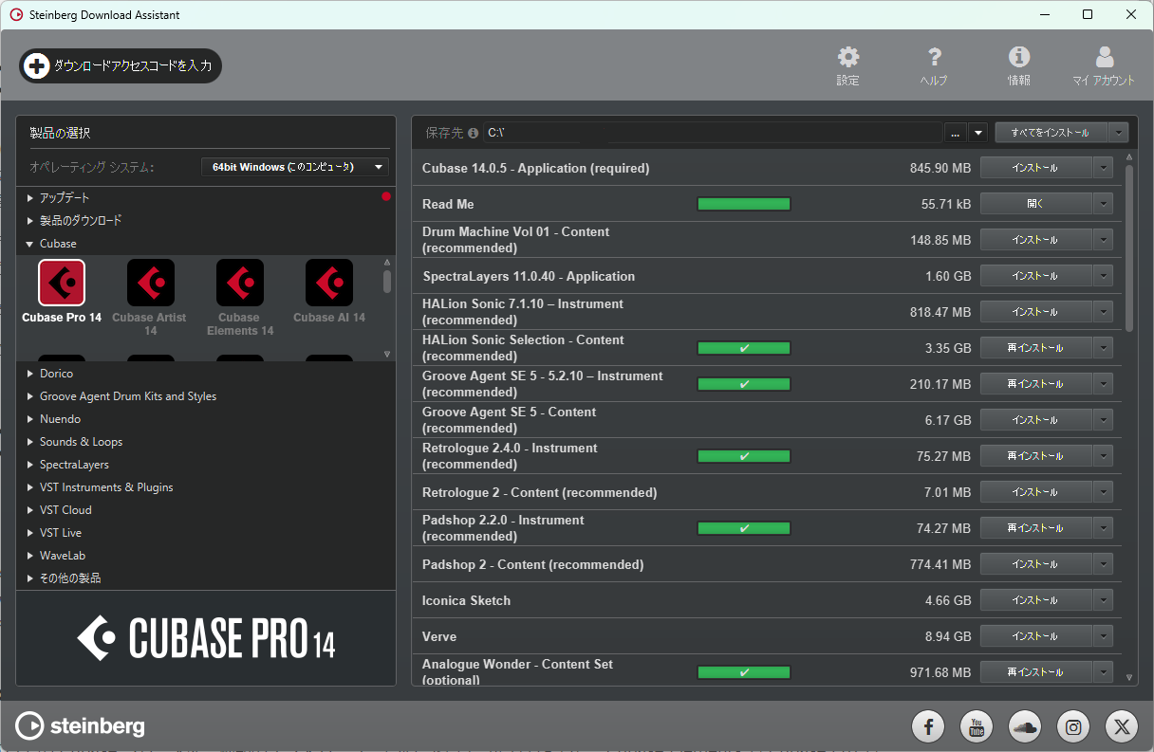Reinstall Groove Agent SE 5 - 5.2.10 Instrument
The image size is (1154, 752).
(1035, 384)
